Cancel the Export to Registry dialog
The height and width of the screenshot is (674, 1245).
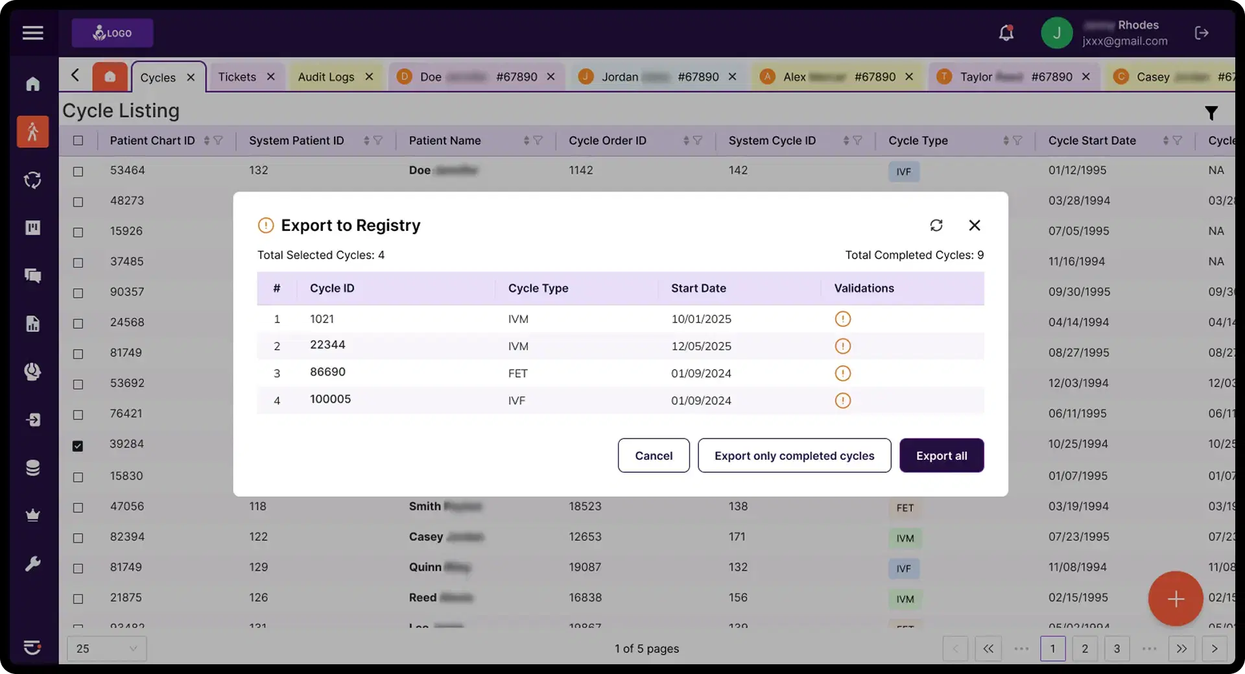click(x=653, y=455)
